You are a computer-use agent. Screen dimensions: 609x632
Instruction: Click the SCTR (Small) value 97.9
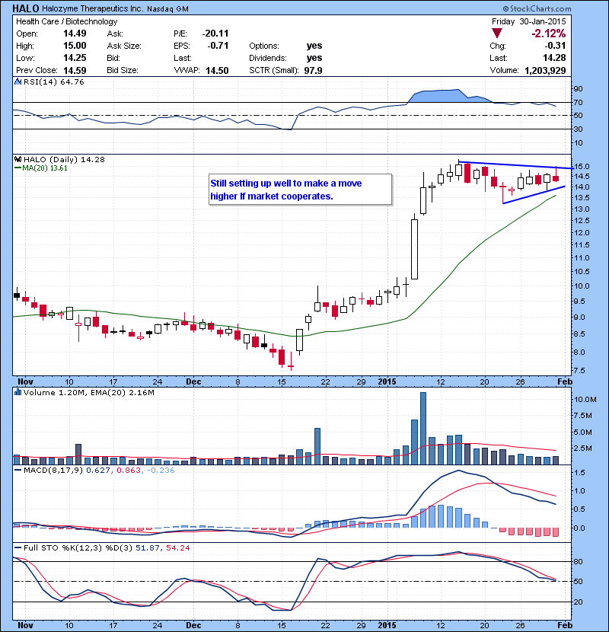(x=313, y=71)
